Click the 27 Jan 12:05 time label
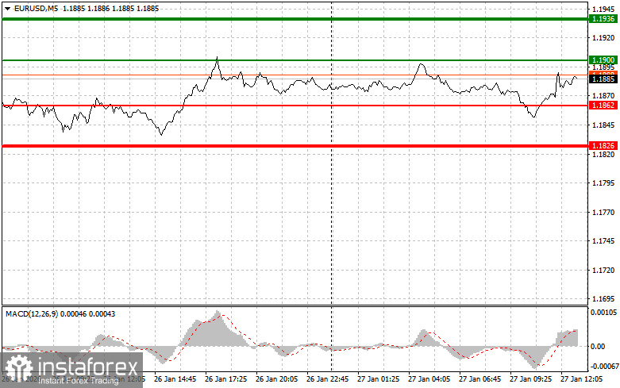This screenshot has height=388, width=620. point(581,379)
